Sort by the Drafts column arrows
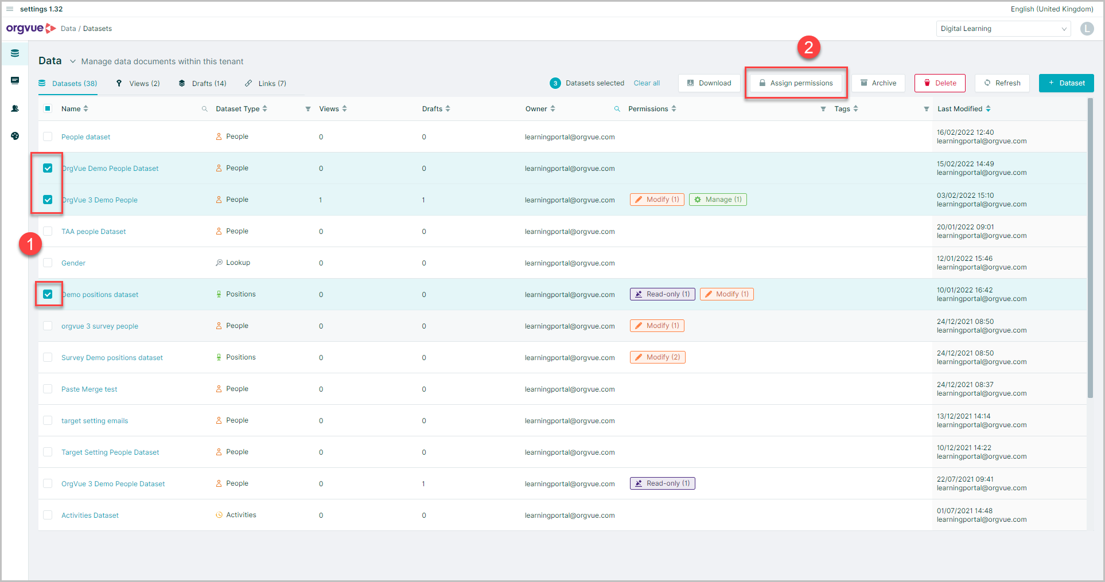The image size is (1105, 582). [448, 108]
